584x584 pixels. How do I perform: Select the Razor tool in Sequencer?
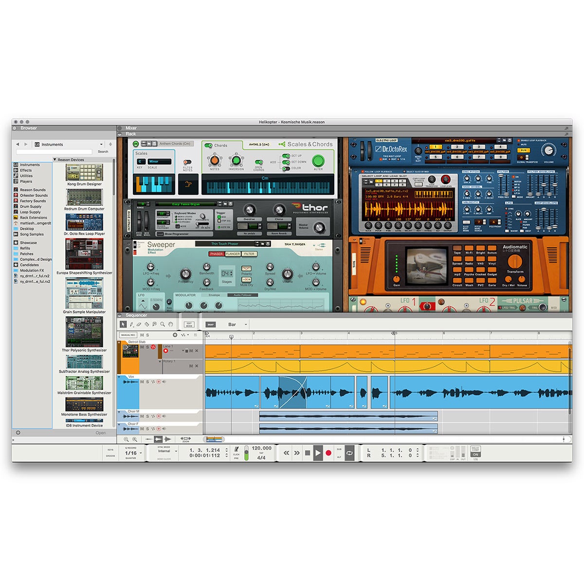pos(147,324)
